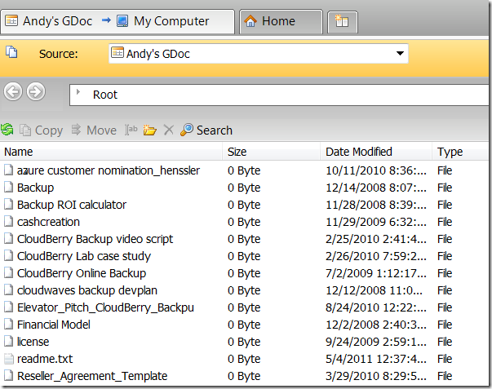Click the Delete X icon in toolbar
The width and height of the screenshot is (492, 389).
[168, 130]
